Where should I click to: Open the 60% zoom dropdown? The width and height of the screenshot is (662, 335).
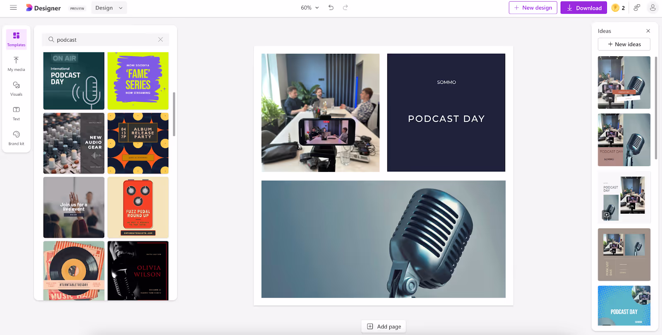[310, 7]
